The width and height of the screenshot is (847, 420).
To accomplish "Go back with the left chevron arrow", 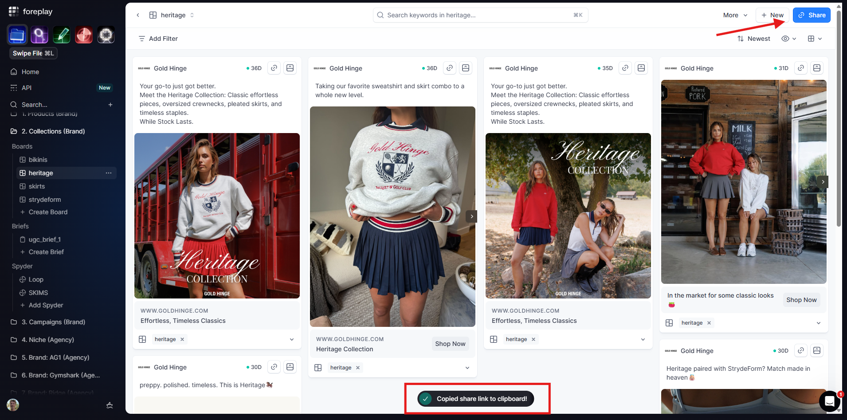I will point(138,15).
